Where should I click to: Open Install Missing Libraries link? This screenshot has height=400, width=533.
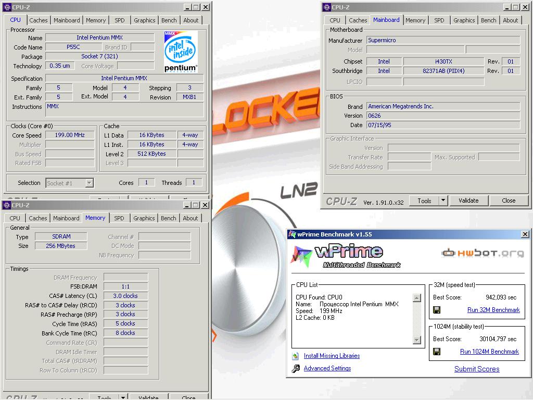tap(332, 356)
